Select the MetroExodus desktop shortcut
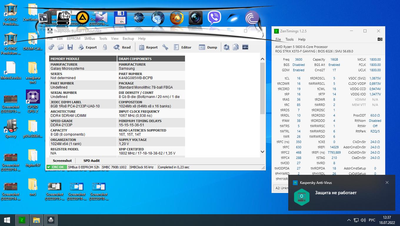The height and width of the screenshot is (226, 400). point(11,70)
